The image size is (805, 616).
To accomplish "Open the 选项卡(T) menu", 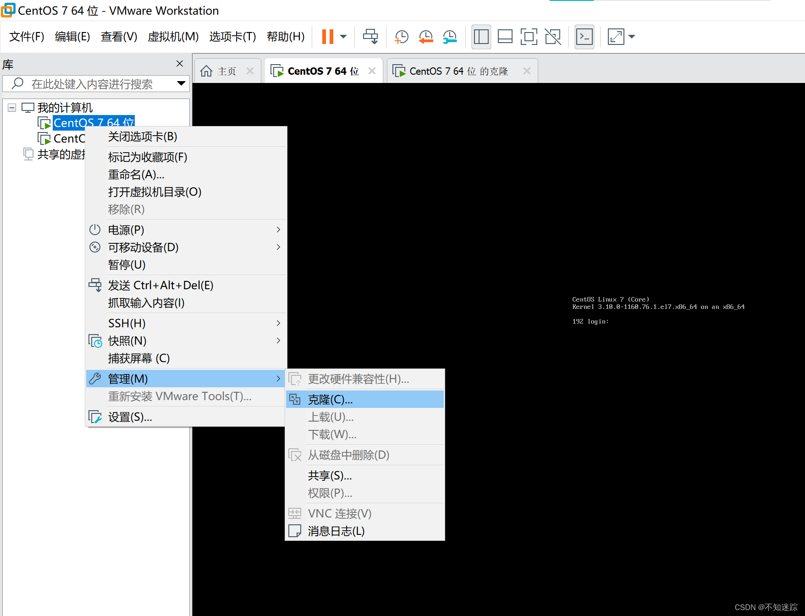I will click(232, 37).
